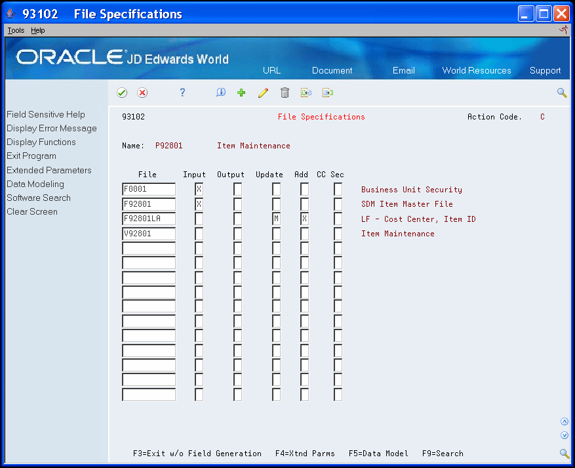
Task: Click the green plus Add icon
Action: [241, 93]
